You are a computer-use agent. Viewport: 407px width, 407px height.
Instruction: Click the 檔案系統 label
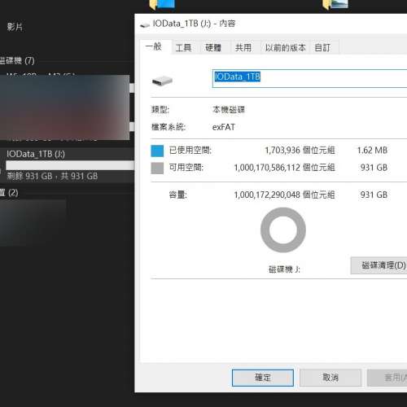tap(168, 127)
